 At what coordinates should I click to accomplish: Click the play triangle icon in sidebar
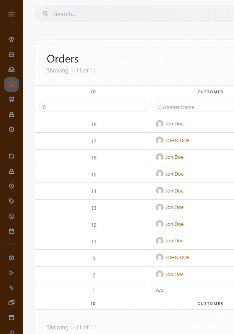[11, 273]
